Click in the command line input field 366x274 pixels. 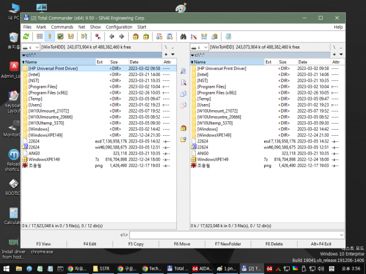[234, 235]
